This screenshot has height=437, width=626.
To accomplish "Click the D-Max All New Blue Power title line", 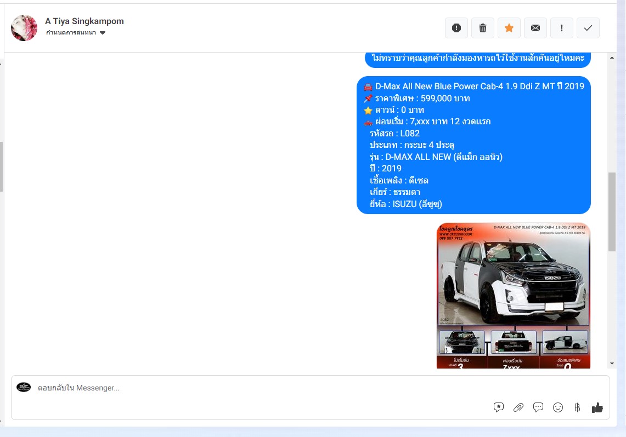I will tap(474, 87).
